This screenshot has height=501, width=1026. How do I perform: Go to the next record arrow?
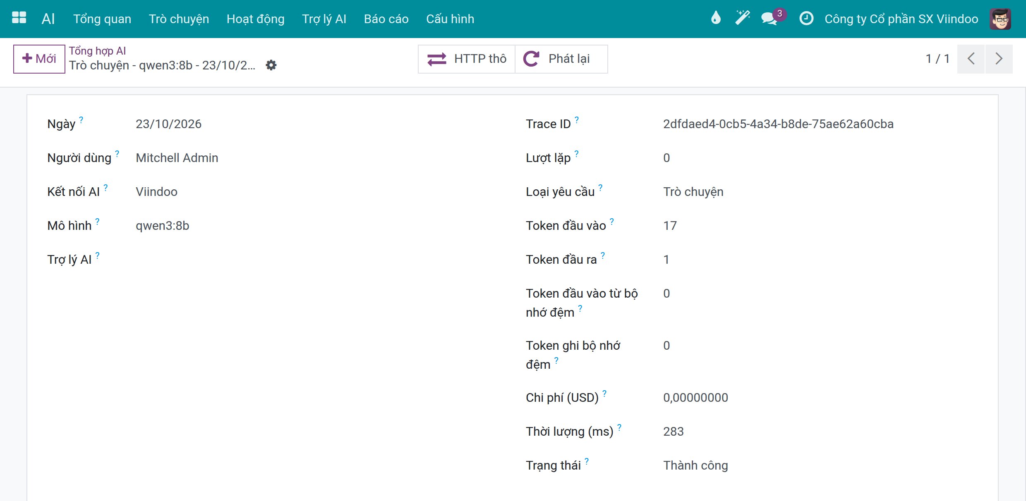tap(999, 59)
